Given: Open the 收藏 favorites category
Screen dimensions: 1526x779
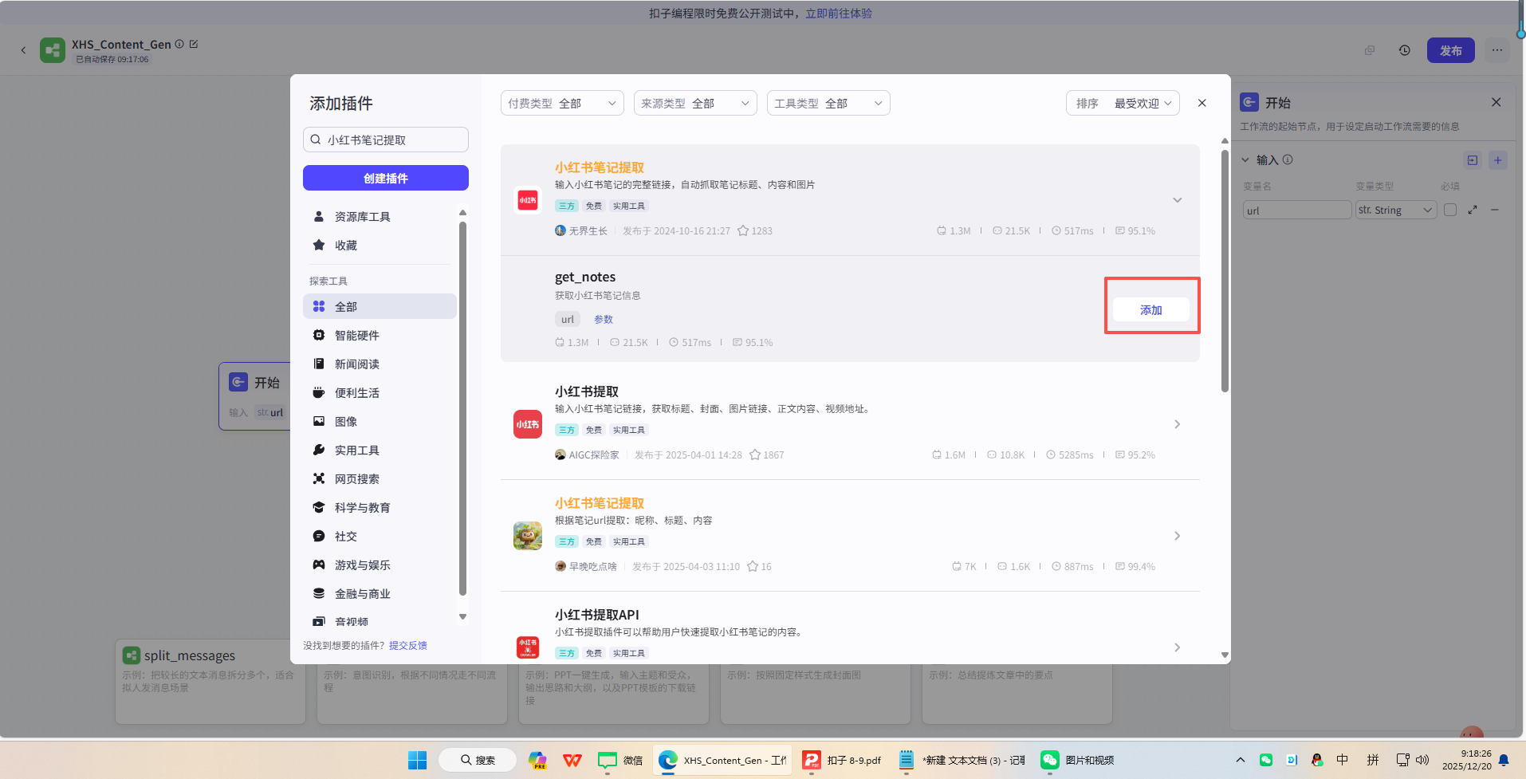Looking at the screenshot, I should tap(380, 246).
